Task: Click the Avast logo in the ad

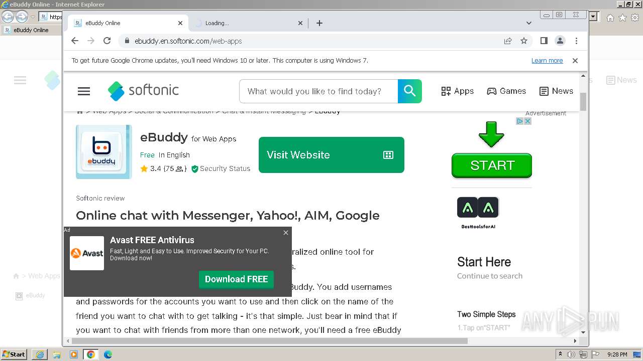Action: [87, 253]
